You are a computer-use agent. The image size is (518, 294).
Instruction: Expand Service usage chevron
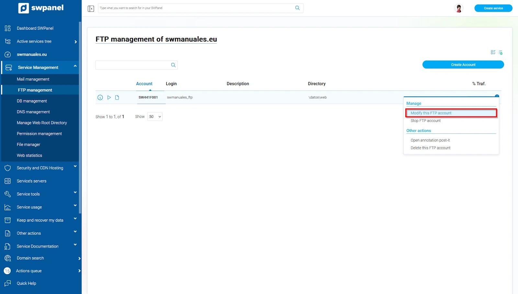click(x=75, y=205)
